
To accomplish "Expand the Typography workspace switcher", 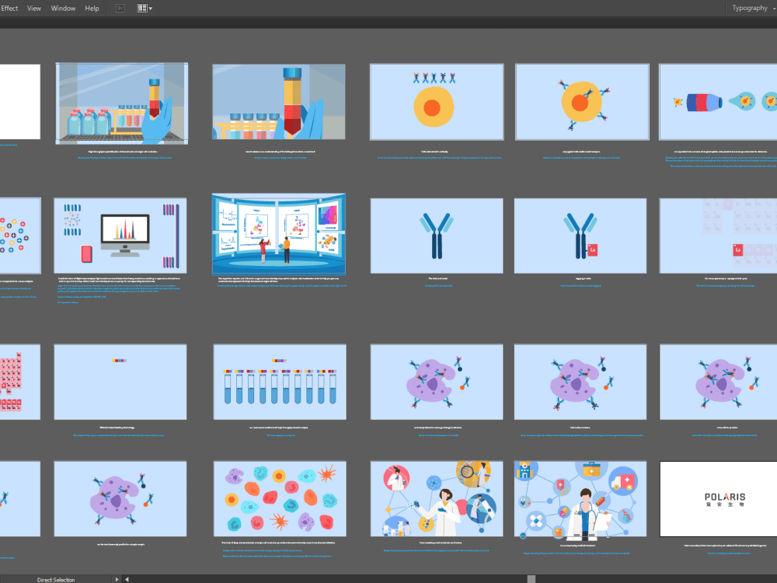I will (753, 8).
